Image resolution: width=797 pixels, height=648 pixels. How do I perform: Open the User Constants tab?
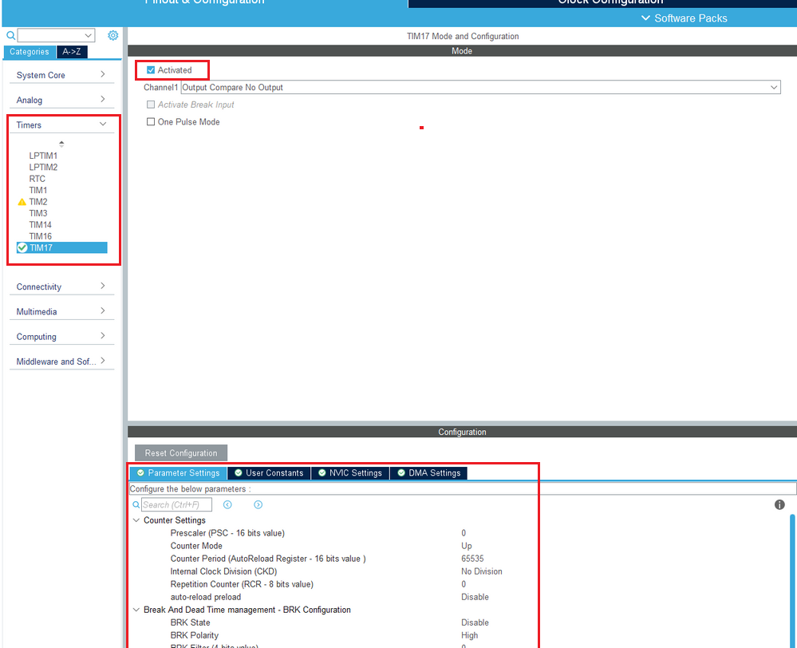(269, 473)
